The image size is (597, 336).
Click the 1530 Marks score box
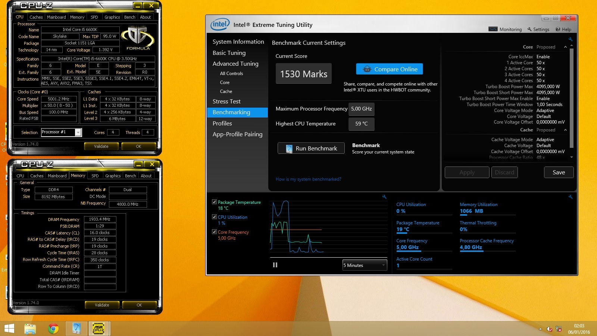tap(303, 74)
